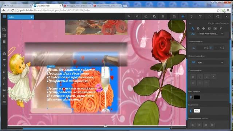Select the block selection tool in left sidebar

point(4,29)
